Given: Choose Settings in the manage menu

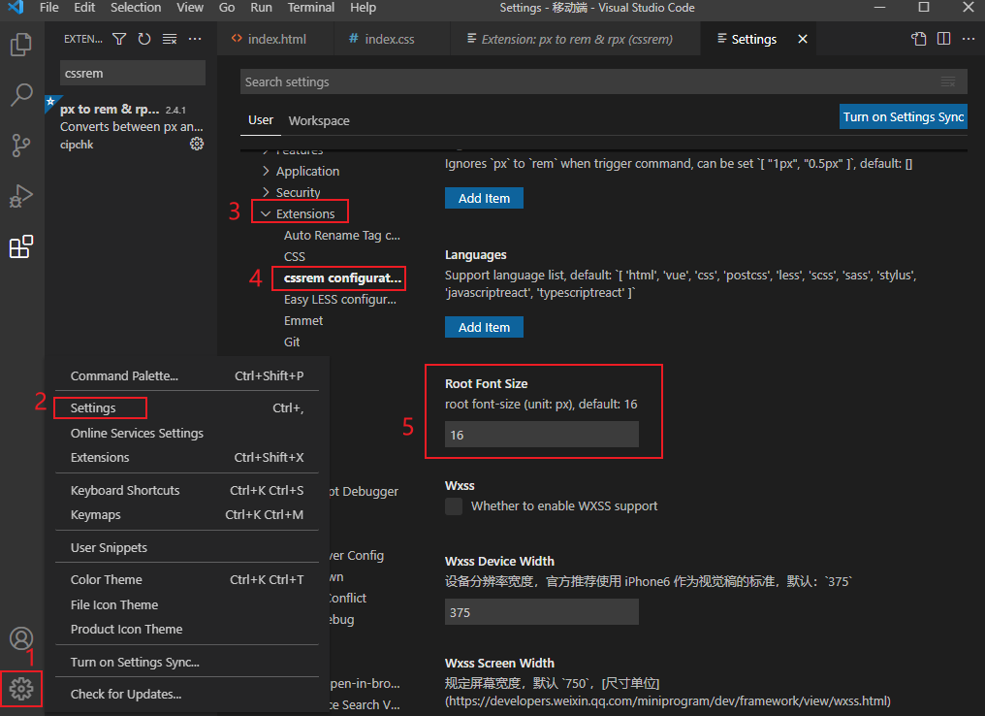Looking at the screenshot, I should (x=186, y=408).
